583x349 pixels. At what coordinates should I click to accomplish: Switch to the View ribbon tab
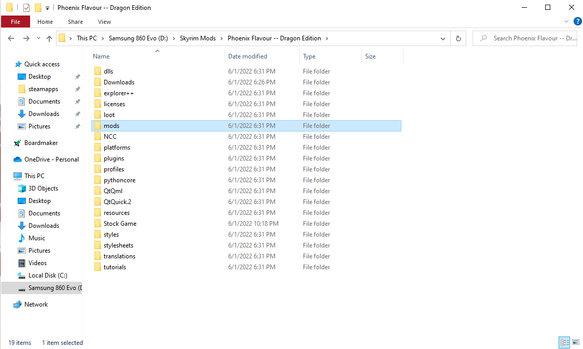pos(104,22)
